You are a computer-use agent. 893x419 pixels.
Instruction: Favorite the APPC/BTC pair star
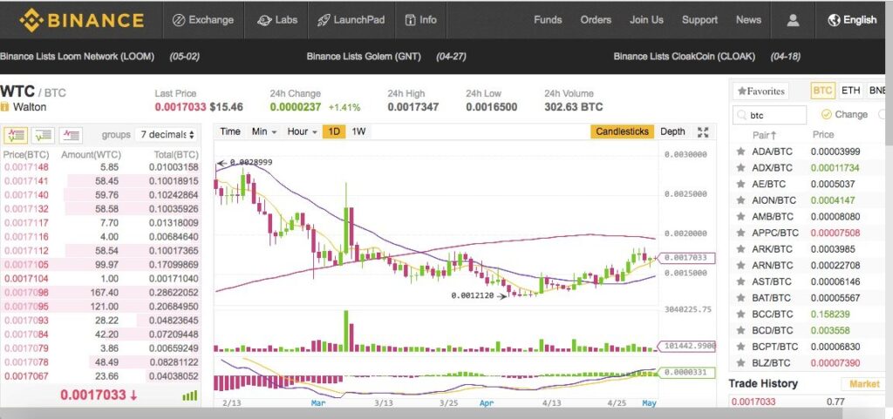pos(740,233)
